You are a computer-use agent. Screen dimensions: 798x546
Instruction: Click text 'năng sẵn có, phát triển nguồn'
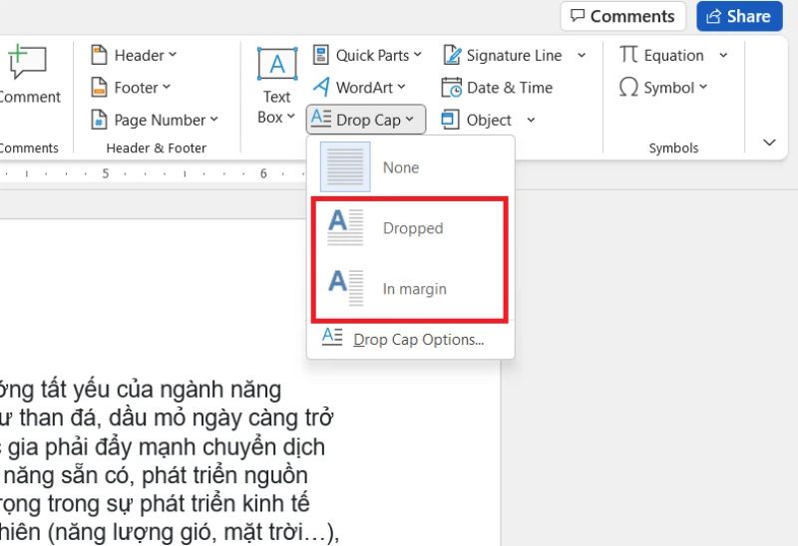click(156, 476)
